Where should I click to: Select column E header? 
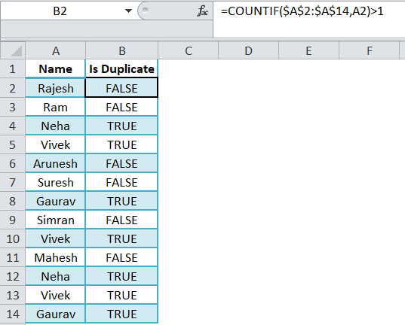click(308, 50)
